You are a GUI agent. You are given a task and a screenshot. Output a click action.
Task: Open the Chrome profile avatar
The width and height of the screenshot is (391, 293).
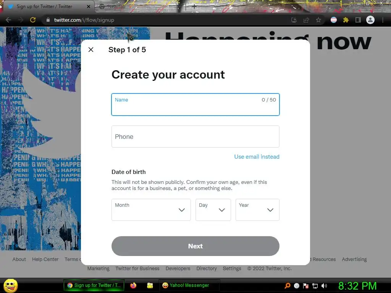click(370, 20)
